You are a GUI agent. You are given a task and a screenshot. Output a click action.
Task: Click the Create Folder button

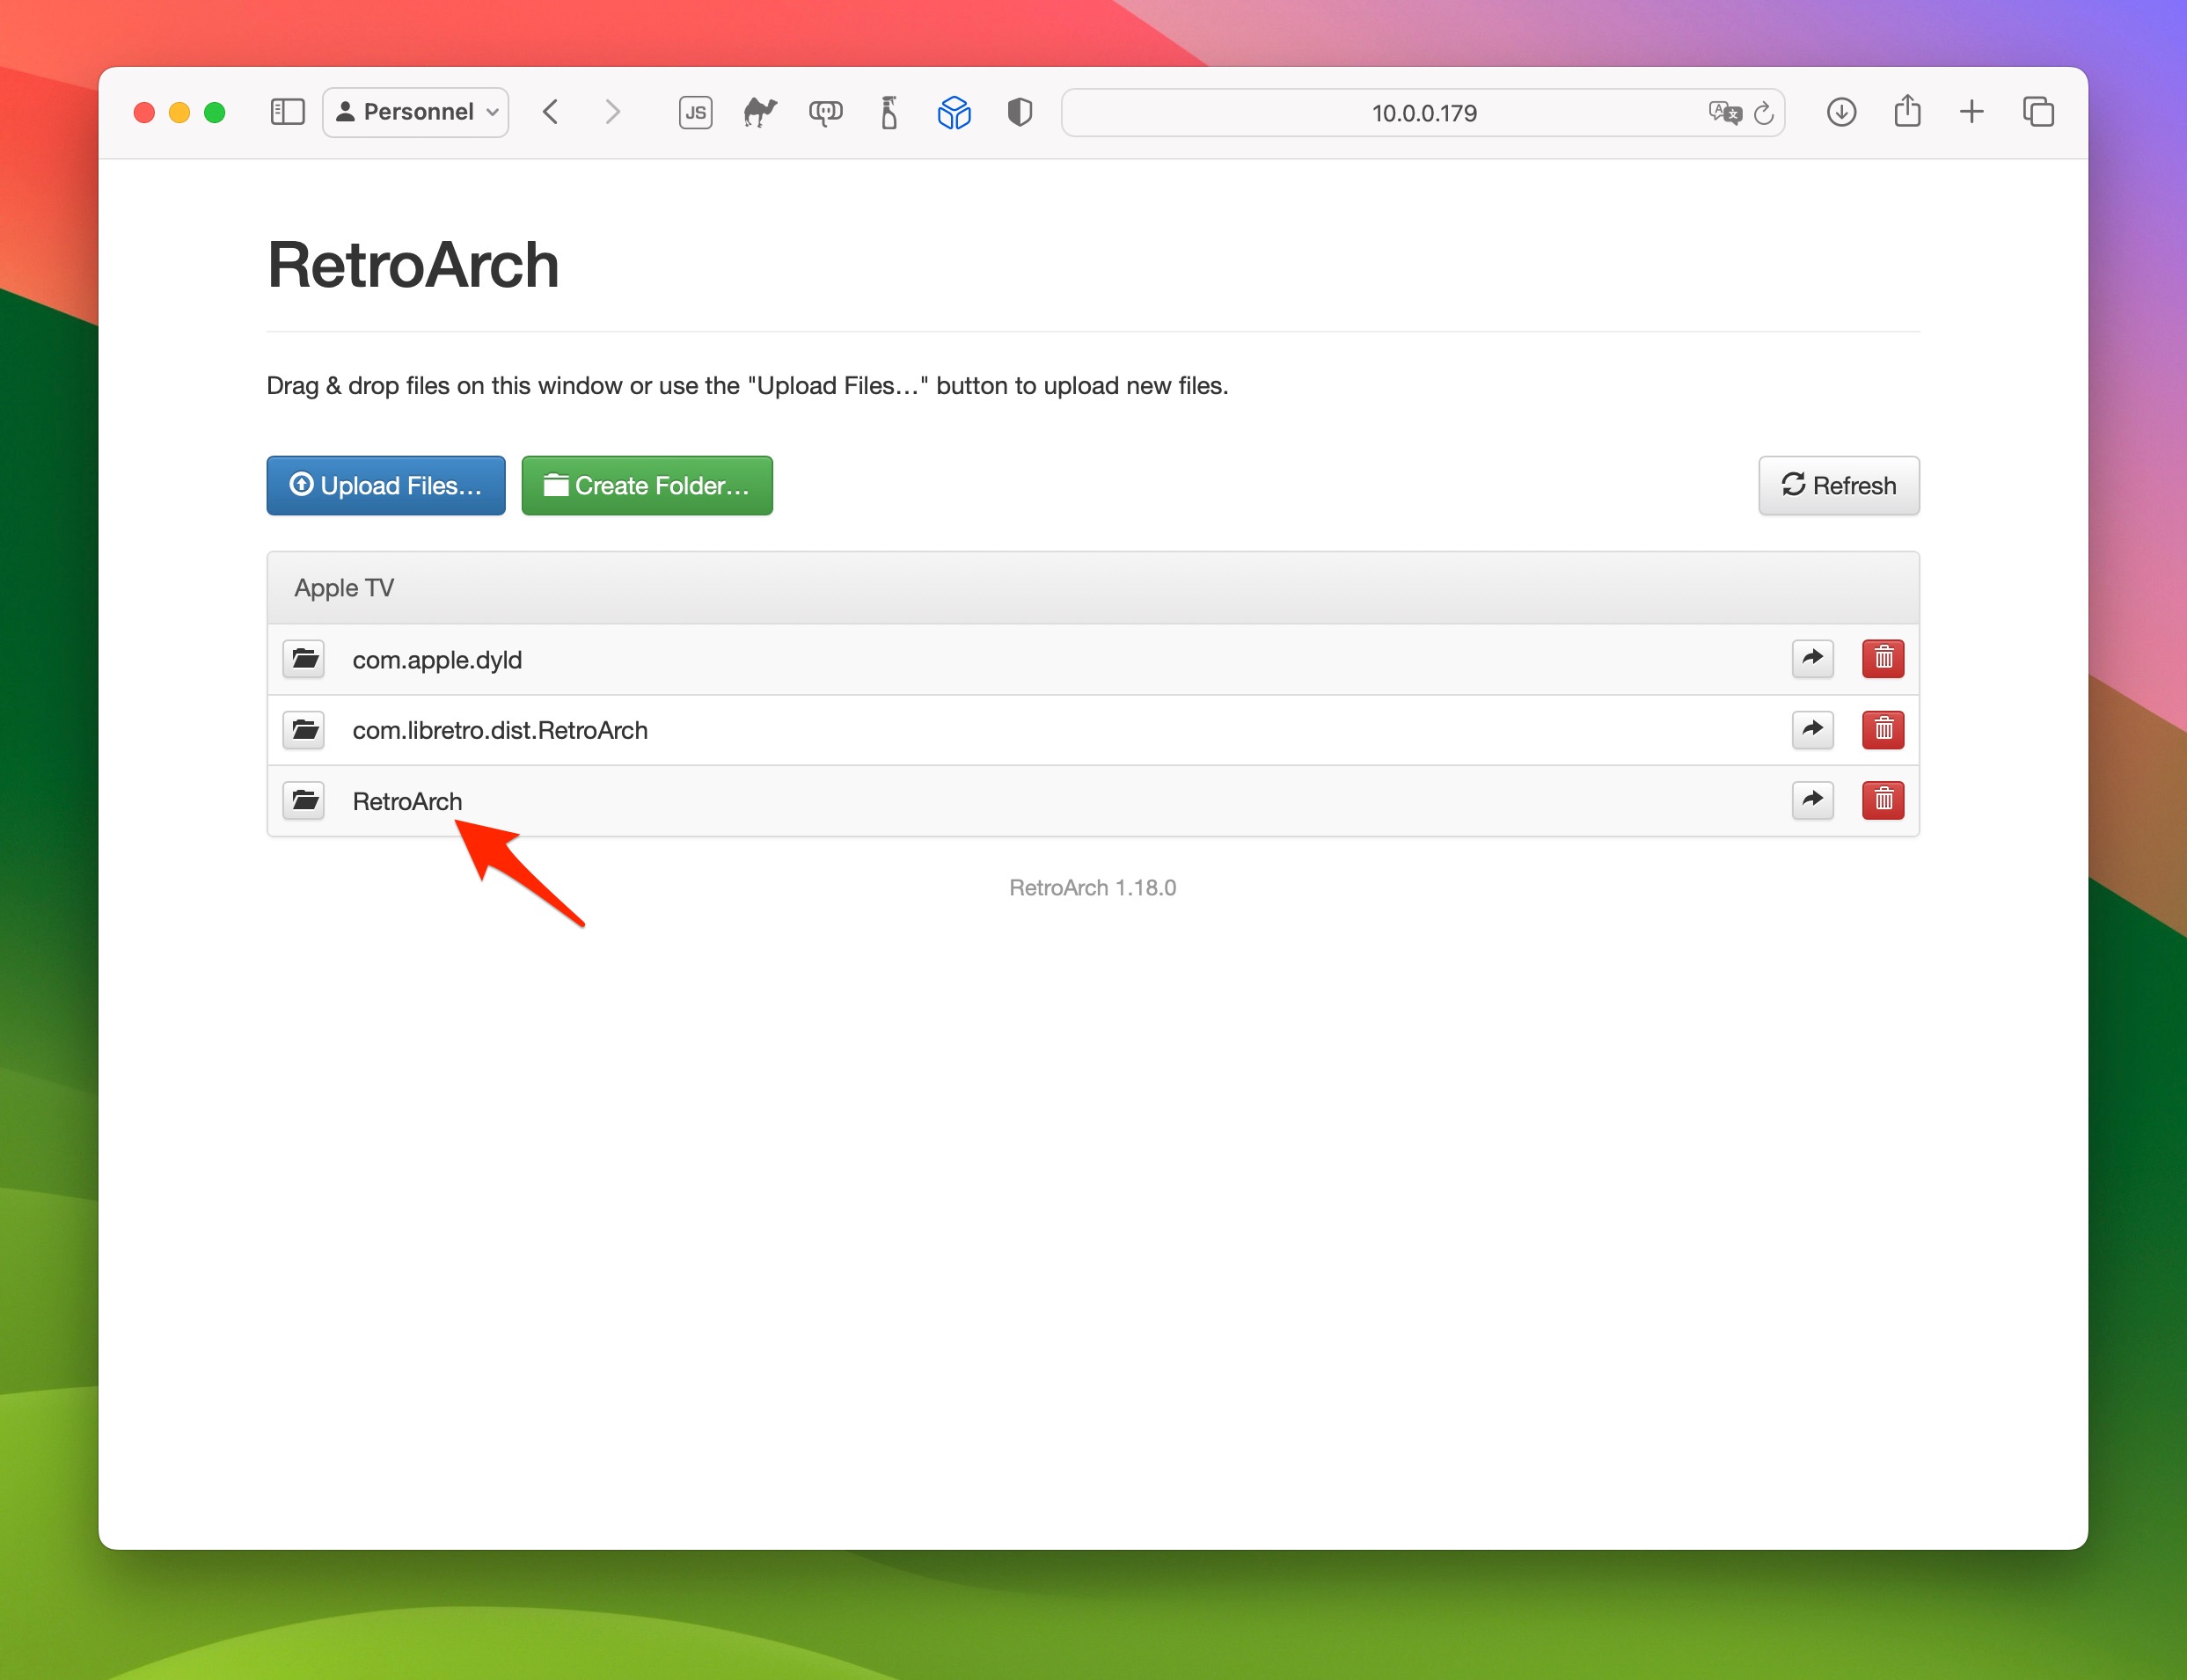tap(644, 486)
